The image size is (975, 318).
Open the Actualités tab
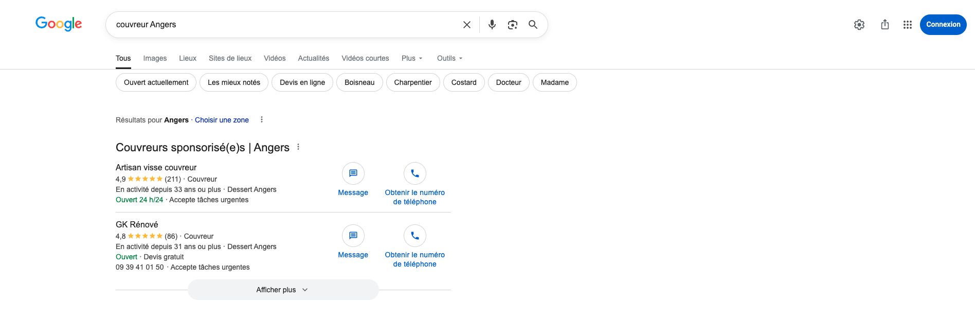tap(314, 58)
